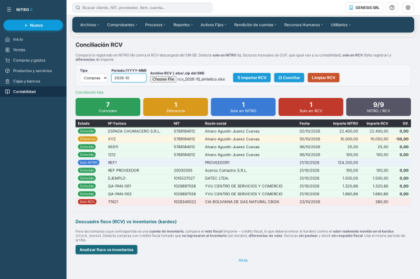This screenshot has width=420, height=279.
Task: Click the 124.200,00 importe value
Action: 348,162
